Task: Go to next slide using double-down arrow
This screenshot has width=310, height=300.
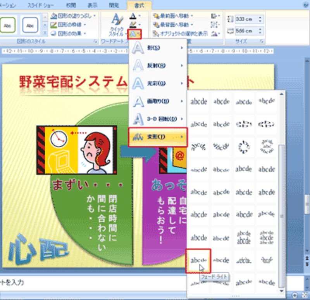Action: [x=307, y=264]
